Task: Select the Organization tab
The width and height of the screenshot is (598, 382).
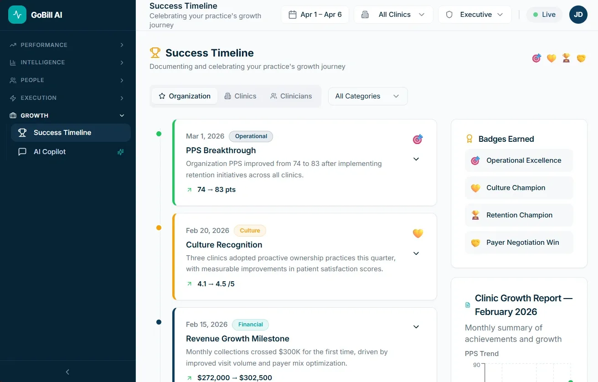Action: pos(185,96)
